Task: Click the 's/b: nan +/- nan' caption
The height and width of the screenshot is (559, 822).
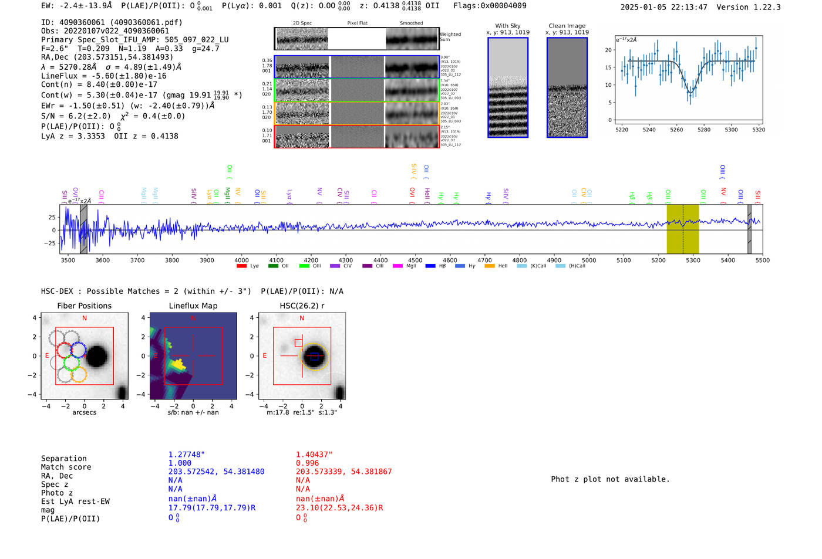Action: (193, 412)
